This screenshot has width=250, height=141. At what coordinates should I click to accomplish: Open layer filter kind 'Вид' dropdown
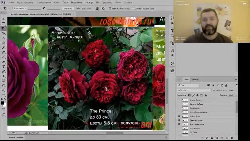[x=188, y=85]
